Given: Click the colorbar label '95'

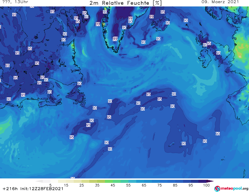Looking at the screenshot, I should coord(191,185).
